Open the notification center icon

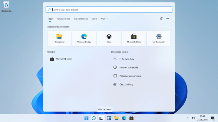pyautogui.click(x=213, y=118)
